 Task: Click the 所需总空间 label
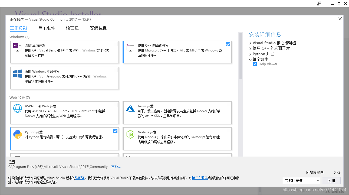pos(315,172)
